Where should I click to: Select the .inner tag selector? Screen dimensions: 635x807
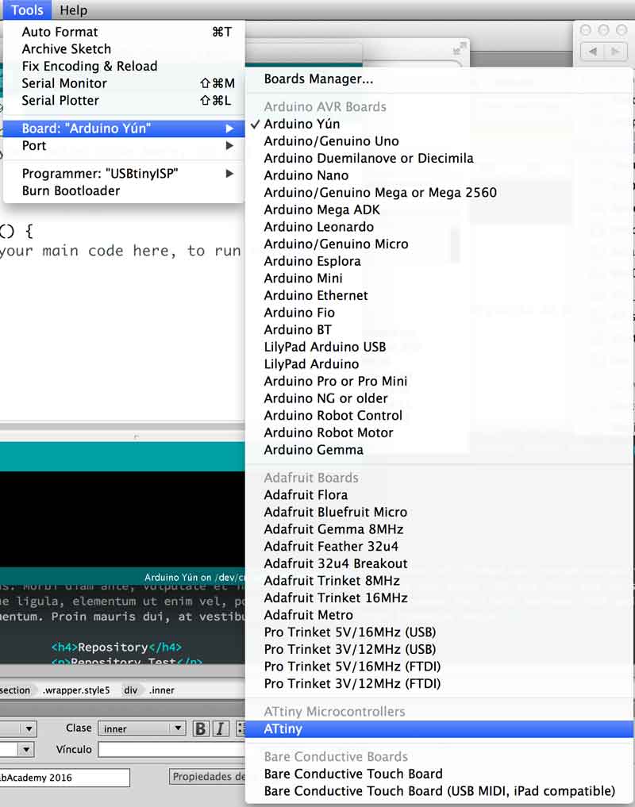162,690
